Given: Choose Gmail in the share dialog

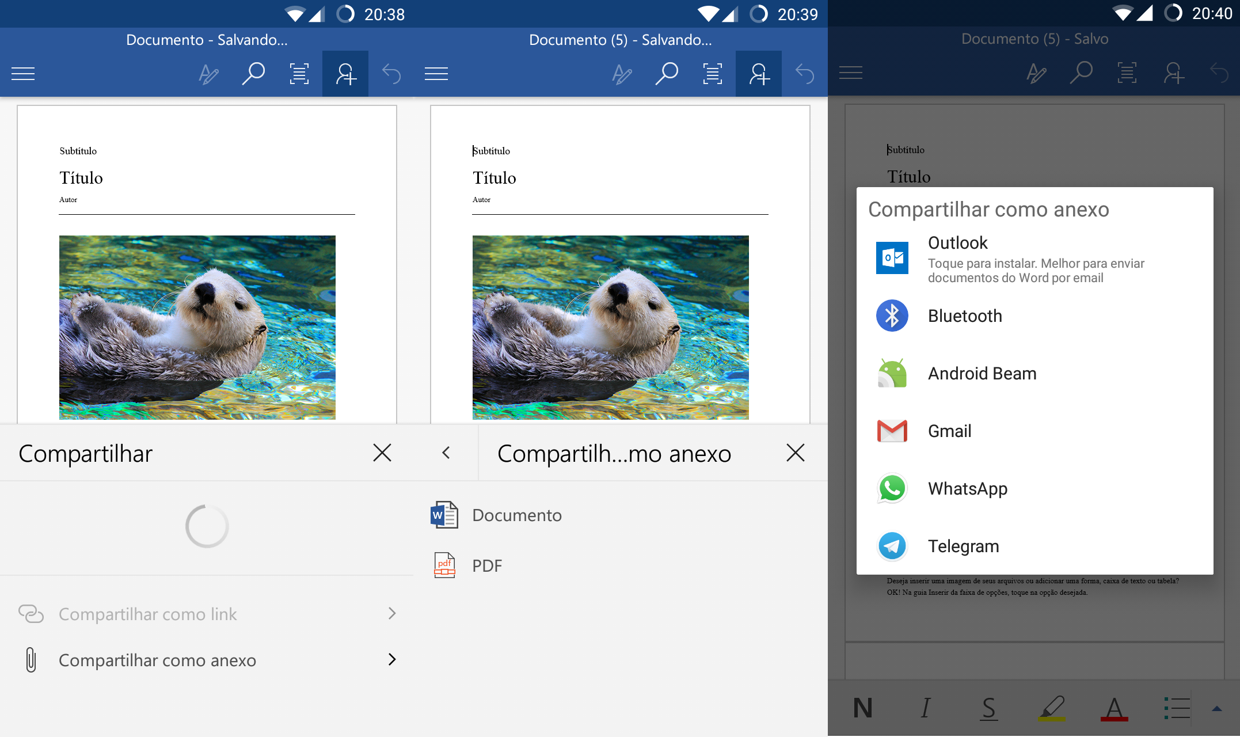Looking at the screenshot, I should 949,431.
